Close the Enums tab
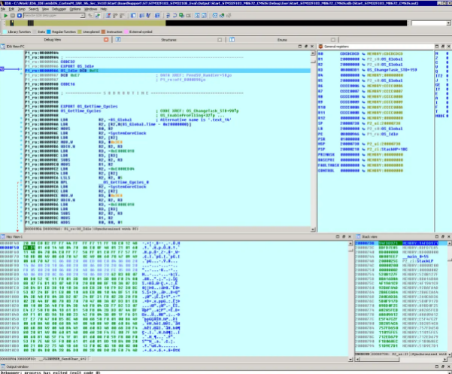This screenshot has width=452, height=374. click(333, 40)
